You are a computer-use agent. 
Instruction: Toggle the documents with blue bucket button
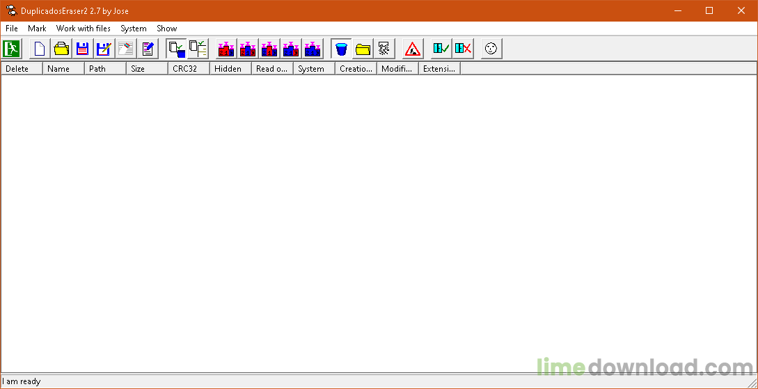[x=176, y=49]
